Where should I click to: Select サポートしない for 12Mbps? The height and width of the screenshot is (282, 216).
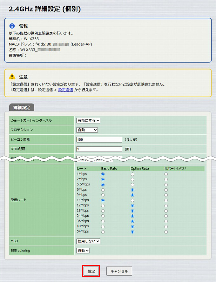[x=166, y=205]
